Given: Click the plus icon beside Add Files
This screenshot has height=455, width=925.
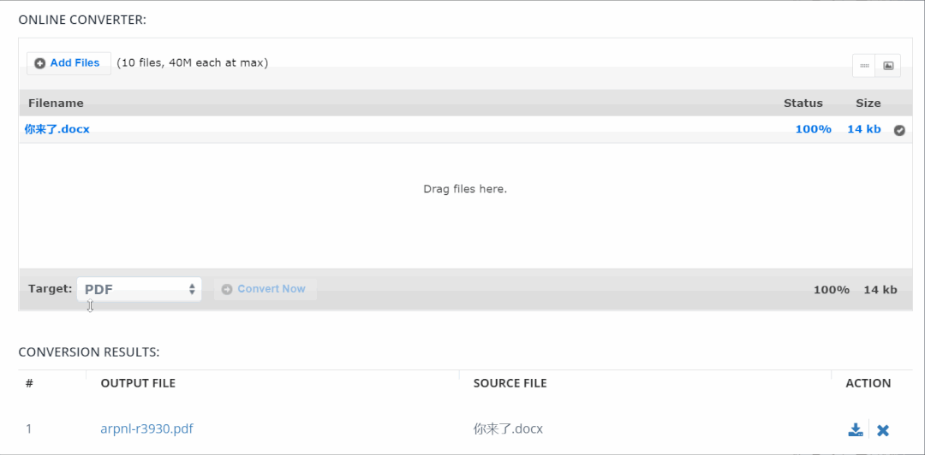Looking at the screenshot, I should 40,63.
